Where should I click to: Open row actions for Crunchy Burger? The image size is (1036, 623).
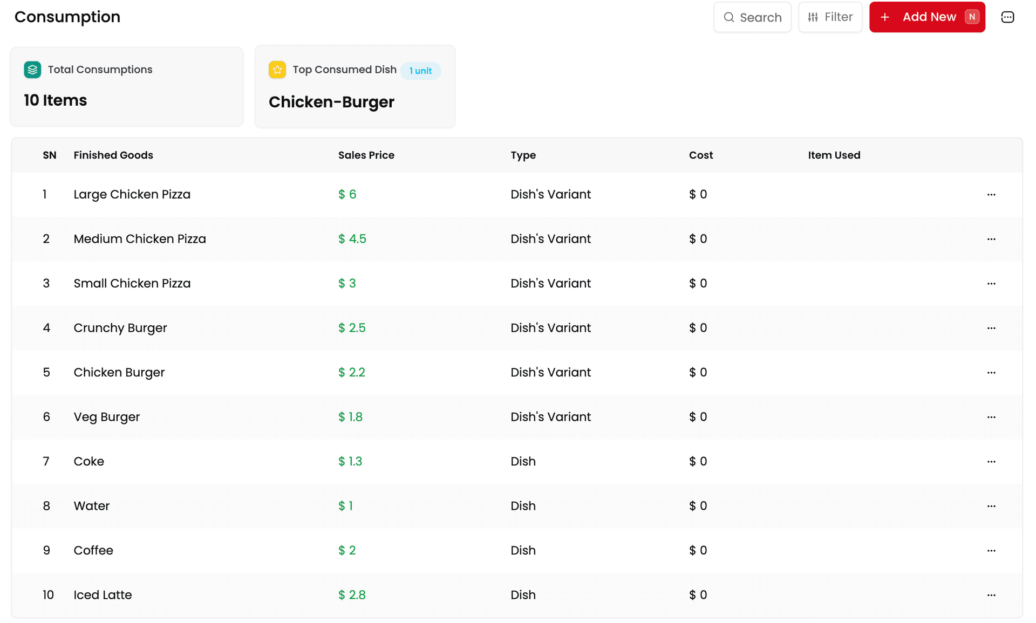(x=991, y=328)
